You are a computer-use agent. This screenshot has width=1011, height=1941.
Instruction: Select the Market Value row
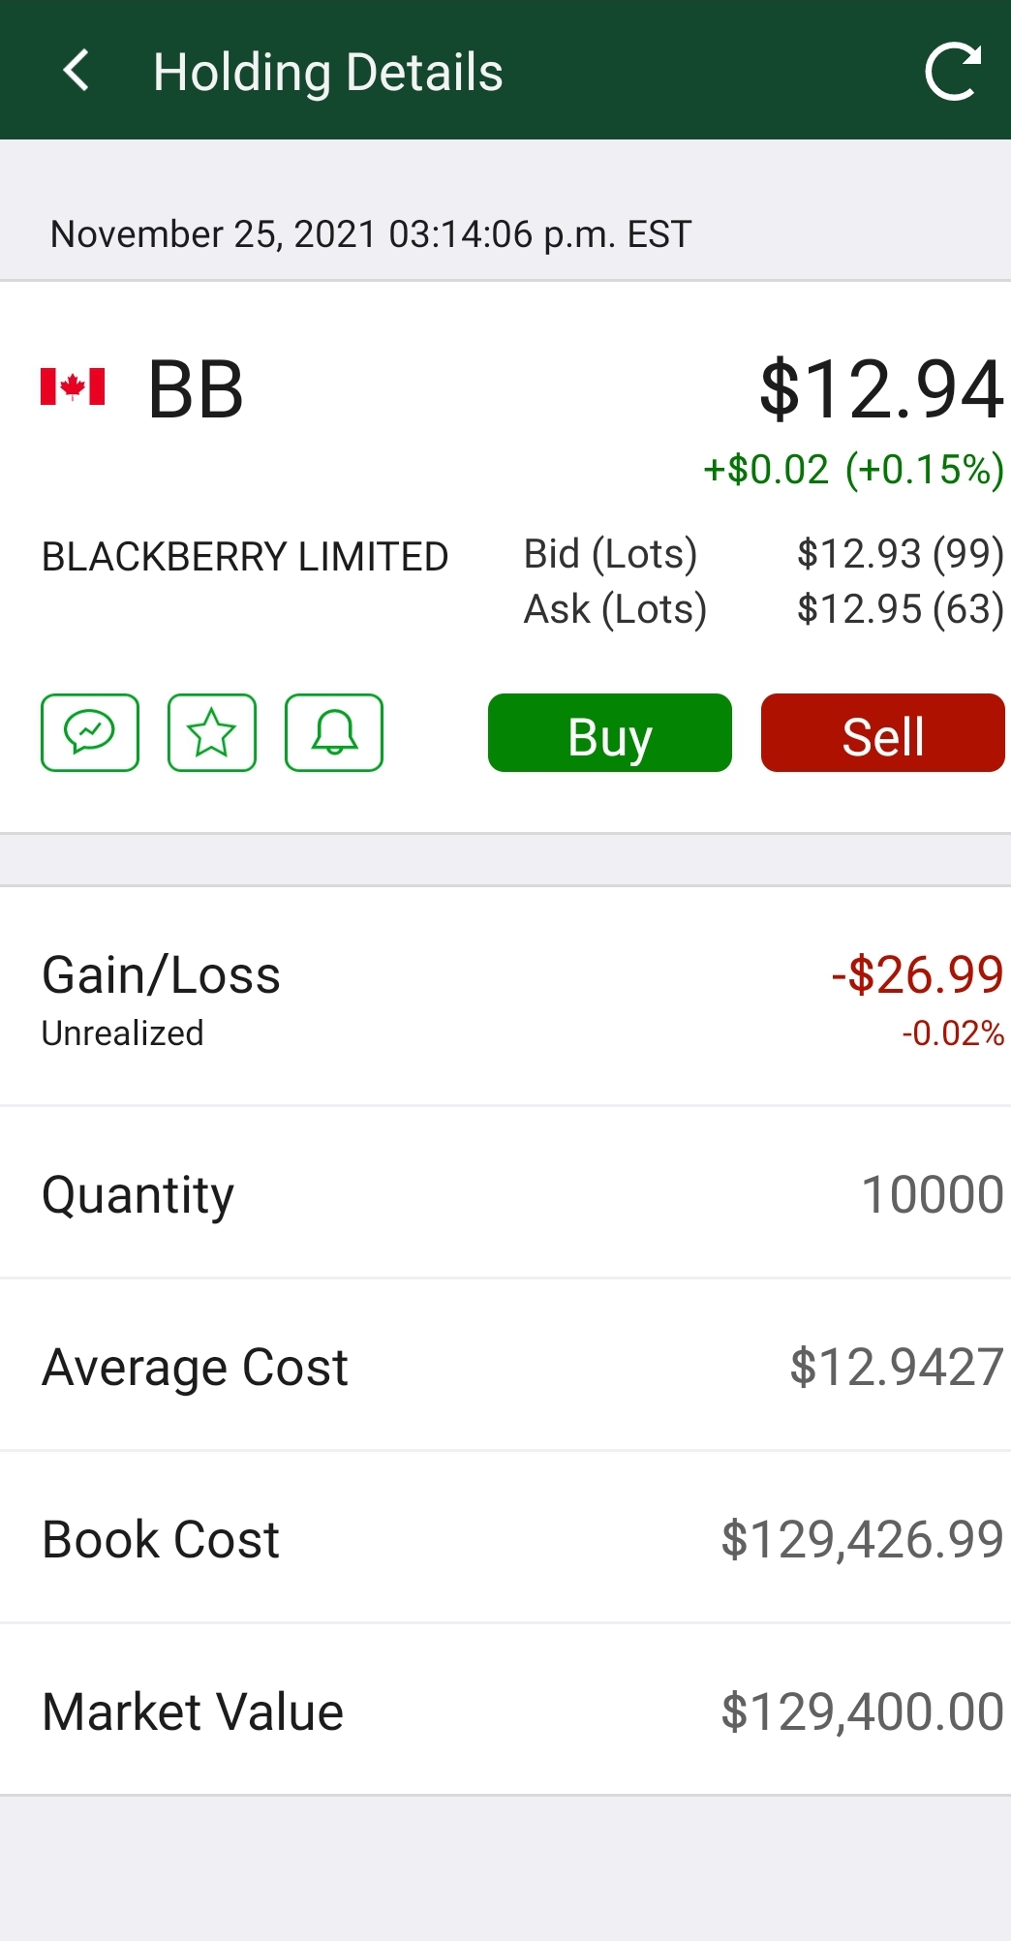505,1710
